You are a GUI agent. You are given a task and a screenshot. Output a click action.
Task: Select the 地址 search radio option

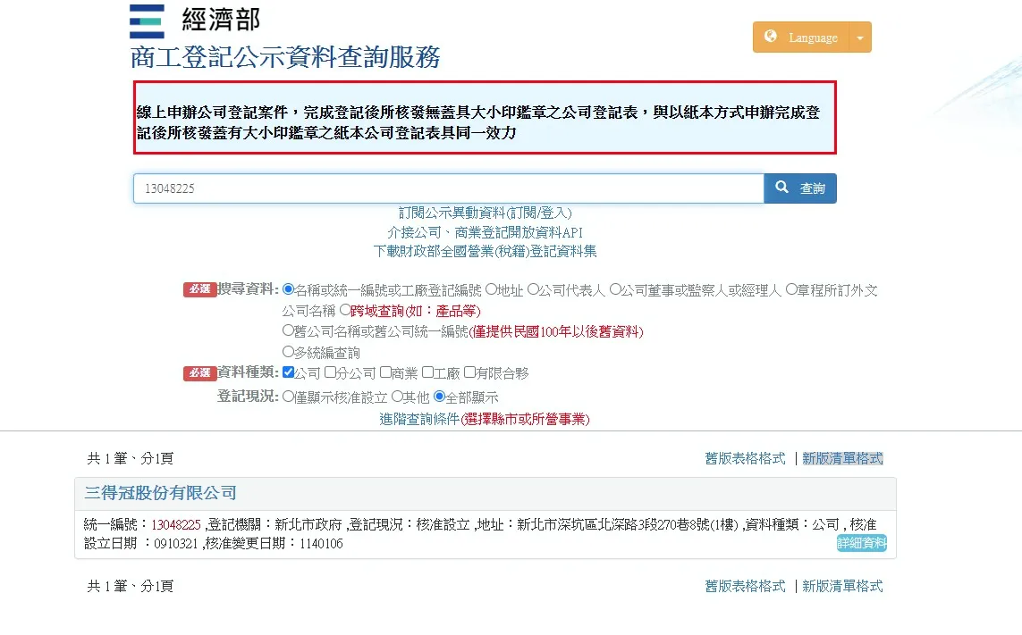click(x=491, y=289)
